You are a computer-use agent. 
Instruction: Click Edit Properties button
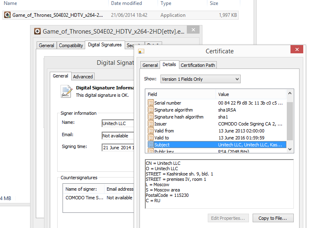[x=228, y=218]
